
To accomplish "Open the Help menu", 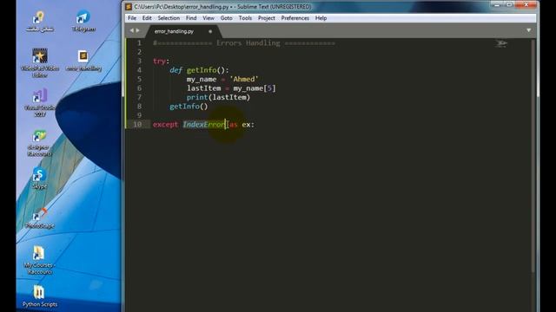I will point(321,18).
